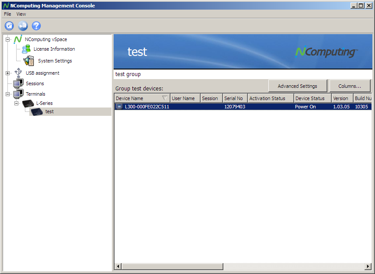Sort by the Serial No column header

coord(235,98)
